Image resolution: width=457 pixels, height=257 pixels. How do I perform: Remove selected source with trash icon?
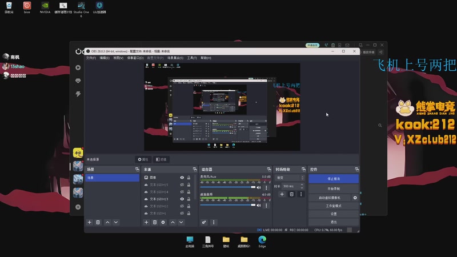coord(155,222)
